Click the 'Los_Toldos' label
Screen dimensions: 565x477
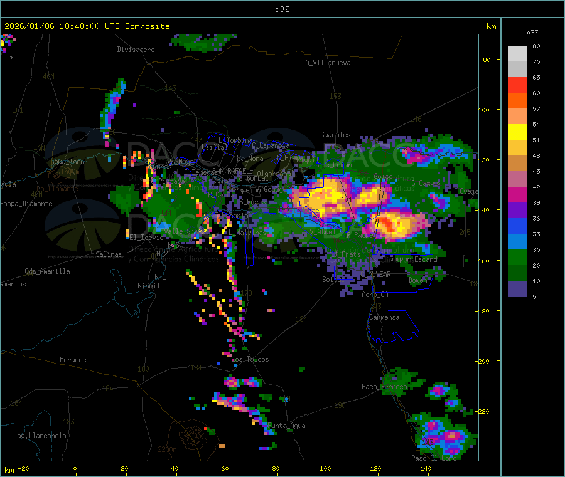[x=250, y=359]
